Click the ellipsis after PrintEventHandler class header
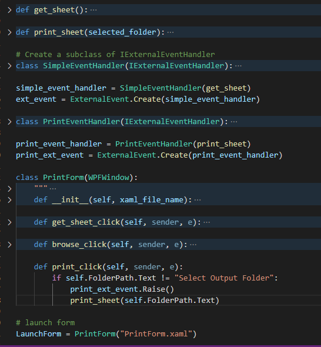The width and height of the screenshot is (321, 347). point(234,122)
